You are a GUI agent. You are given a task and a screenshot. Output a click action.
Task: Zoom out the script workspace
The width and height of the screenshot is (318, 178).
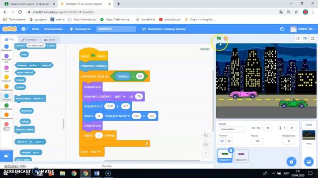click(206, 144)
